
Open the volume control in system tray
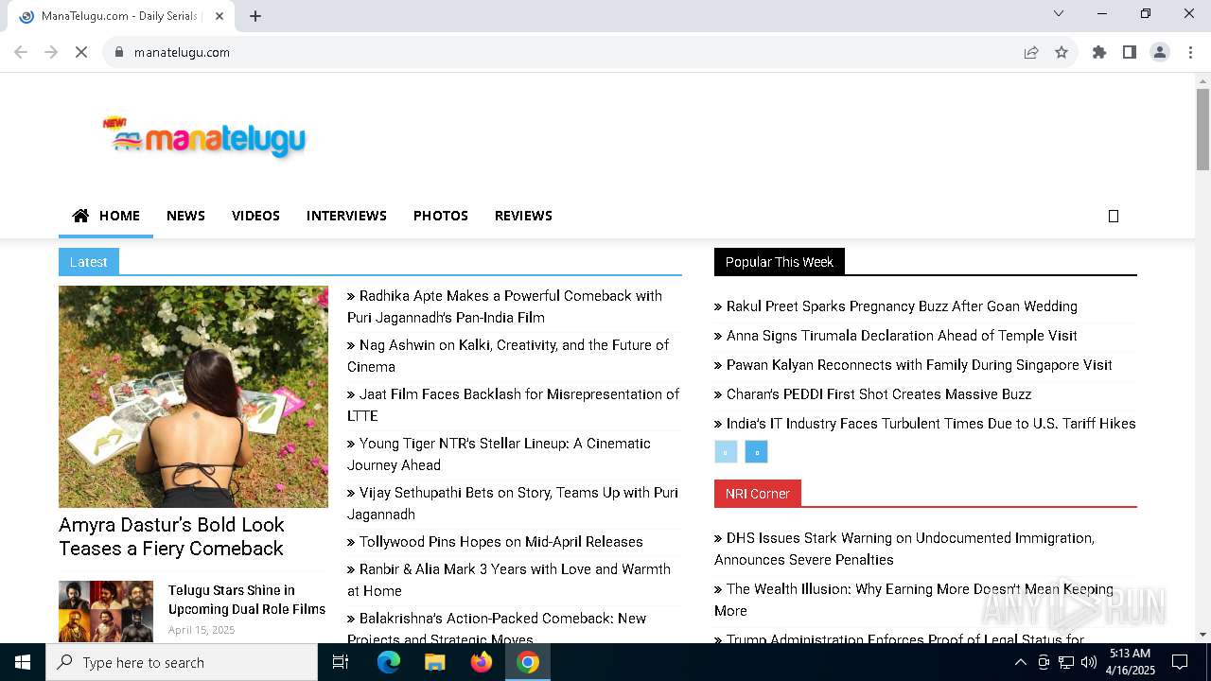1088,662
